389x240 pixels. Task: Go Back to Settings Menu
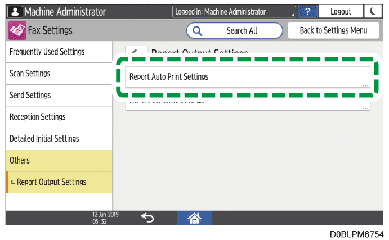coord(334,30)
